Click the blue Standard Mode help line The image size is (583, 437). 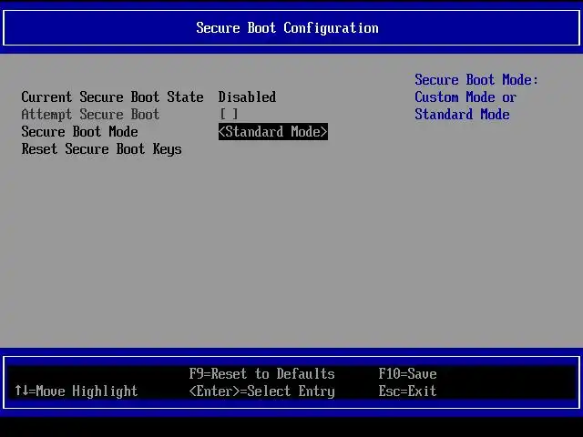462,114
